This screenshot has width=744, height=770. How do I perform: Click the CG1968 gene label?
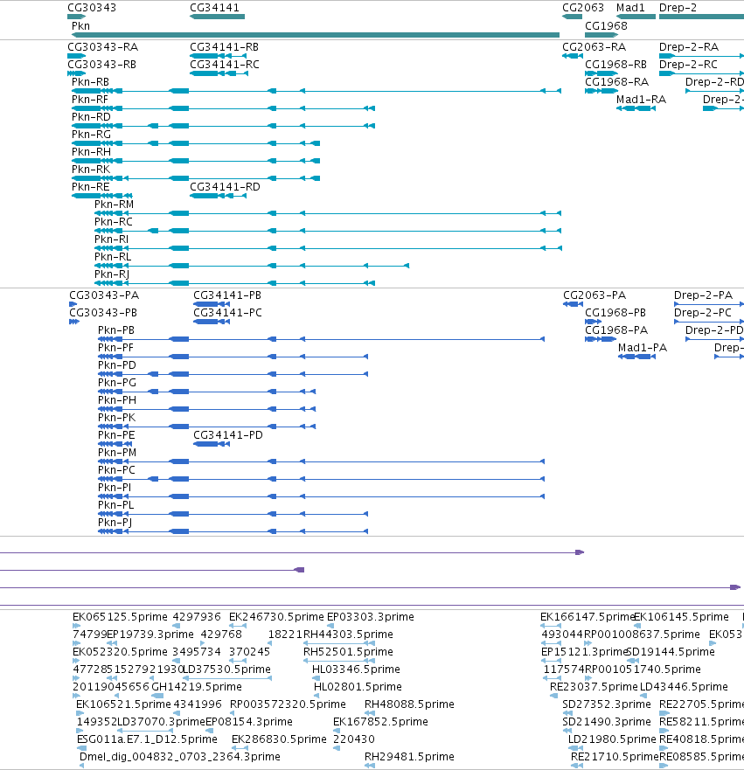pos(606,26)
